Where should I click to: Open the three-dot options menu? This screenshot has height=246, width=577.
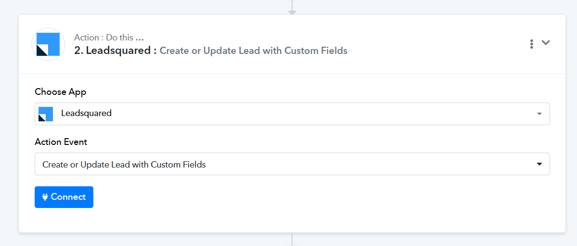click(x=531, y=44)
